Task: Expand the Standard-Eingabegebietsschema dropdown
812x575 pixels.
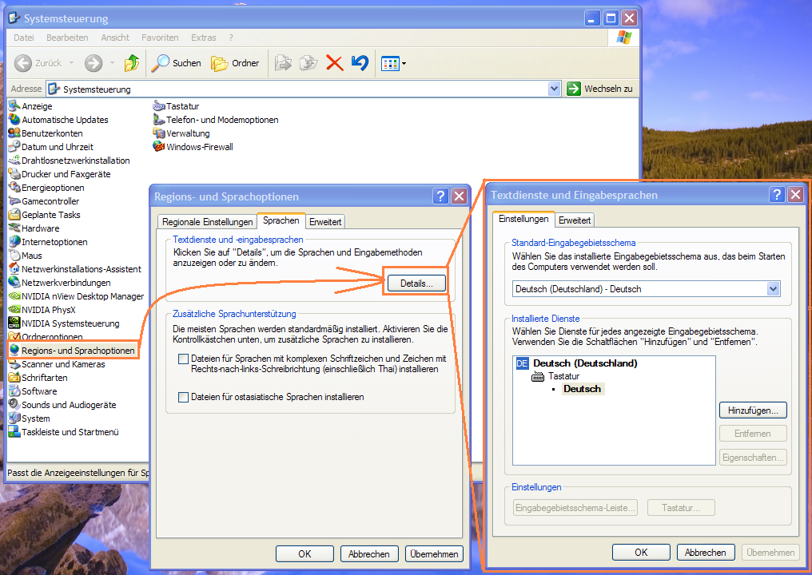Action: (x=772, y=289)
